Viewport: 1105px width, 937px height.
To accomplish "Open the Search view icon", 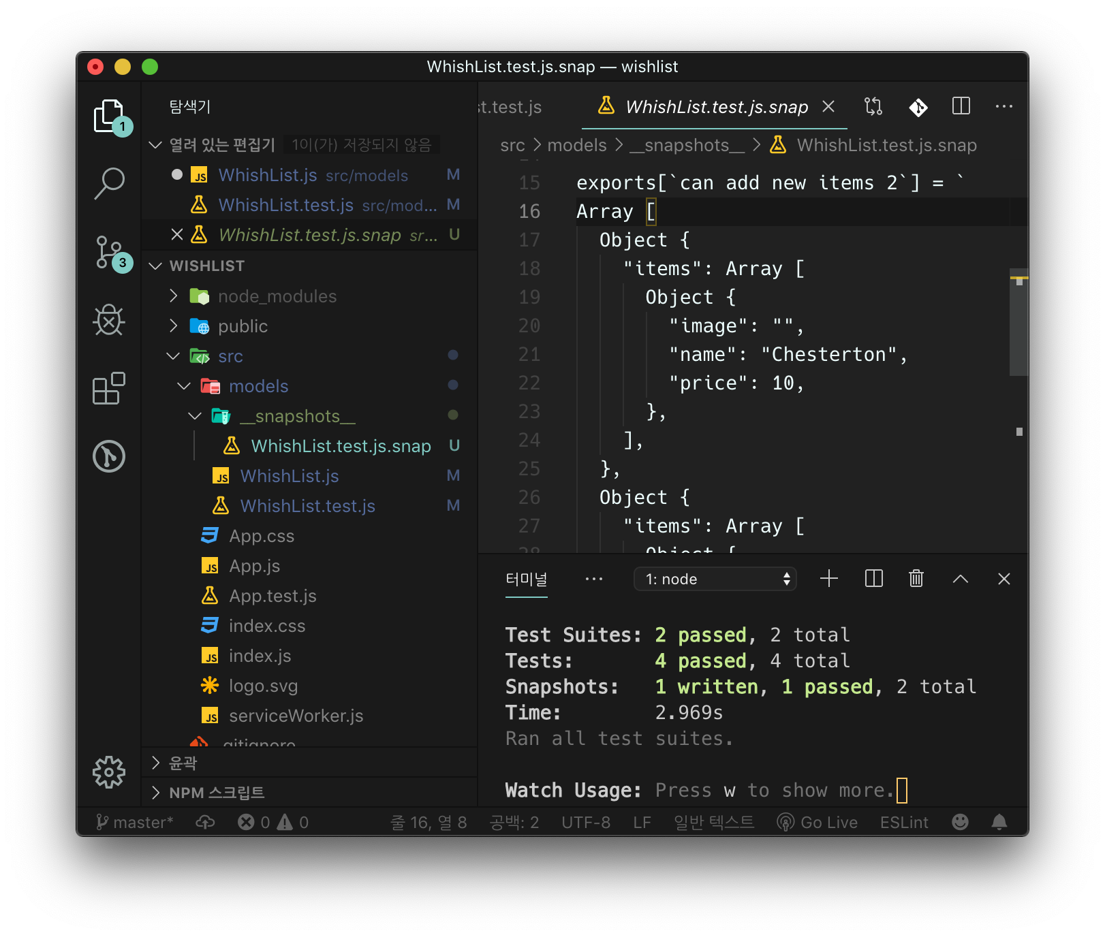I will [x=109, y=183].
